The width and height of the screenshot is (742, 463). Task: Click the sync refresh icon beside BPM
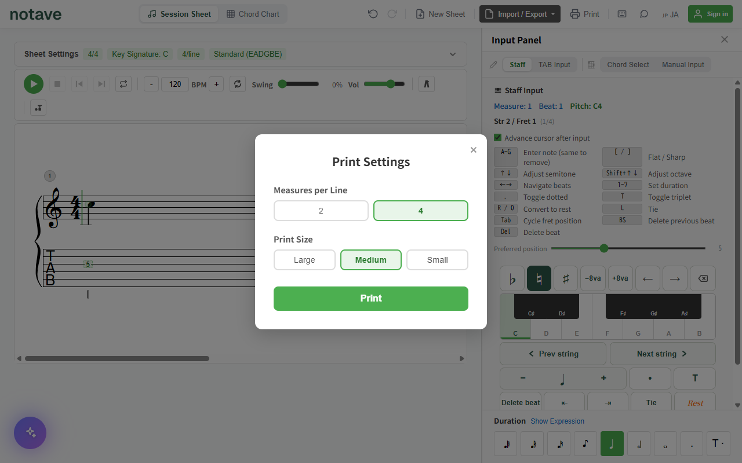click(238, 84)
